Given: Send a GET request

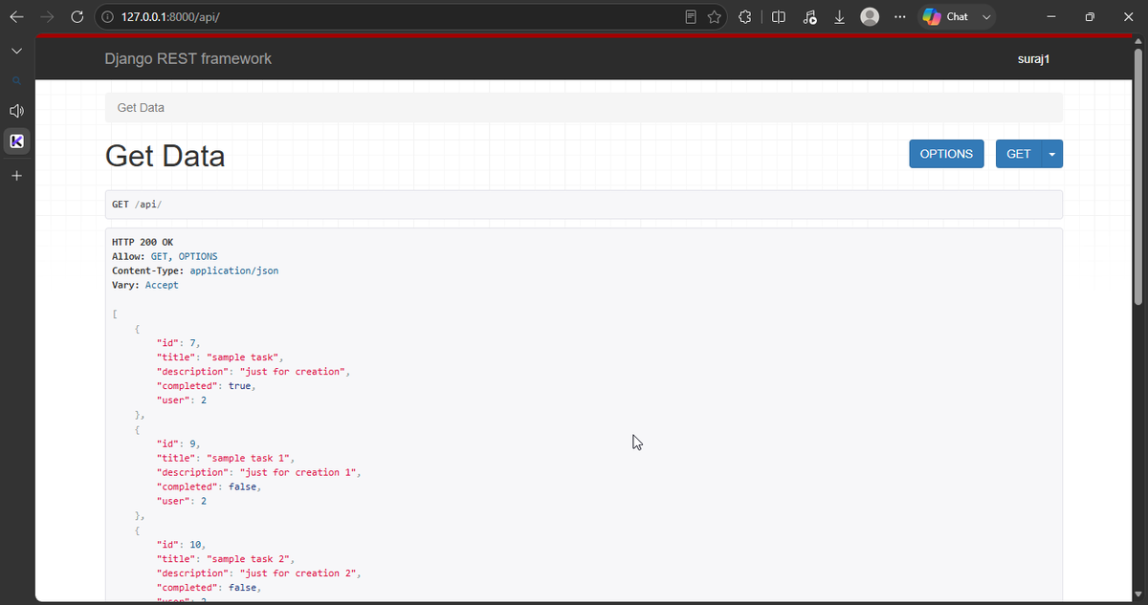Looking at the screenshot, I should 1018,154.
